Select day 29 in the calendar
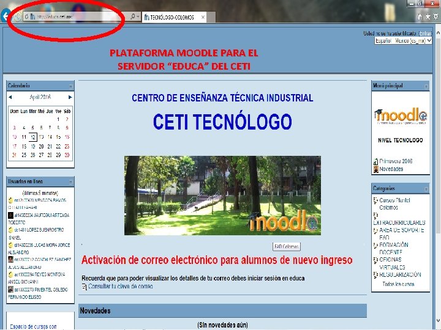The width and height of the screenshot is (441, 330). click(x=58, y=155)
